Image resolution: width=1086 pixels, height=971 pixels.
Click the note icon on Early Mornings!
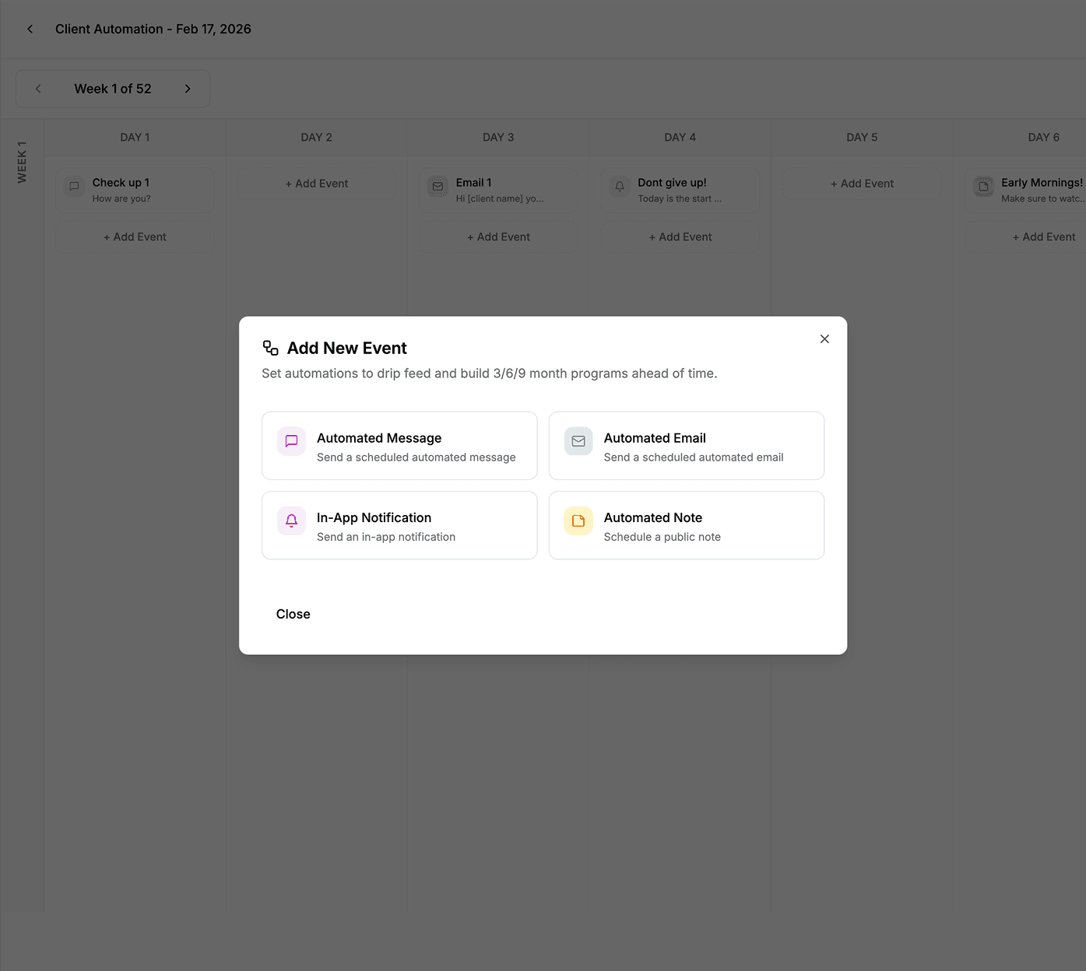983,187
